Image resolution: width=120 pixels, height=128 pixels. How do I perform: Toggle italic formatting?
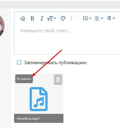(x=42, y=18)
